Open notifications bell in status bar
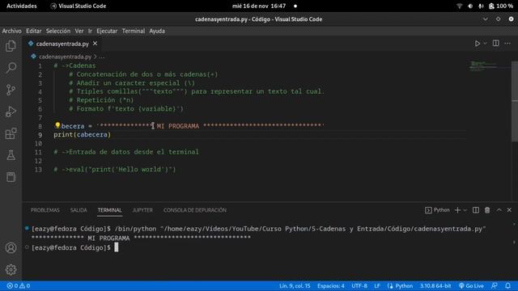 pos(507,285)
